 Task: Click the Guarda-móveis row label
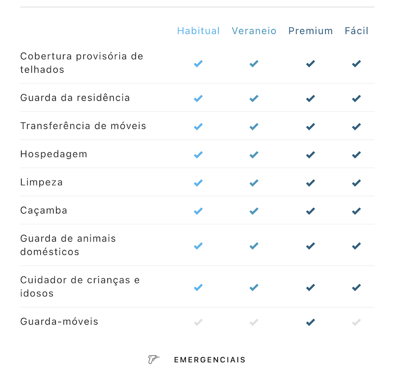click(59, 321)
